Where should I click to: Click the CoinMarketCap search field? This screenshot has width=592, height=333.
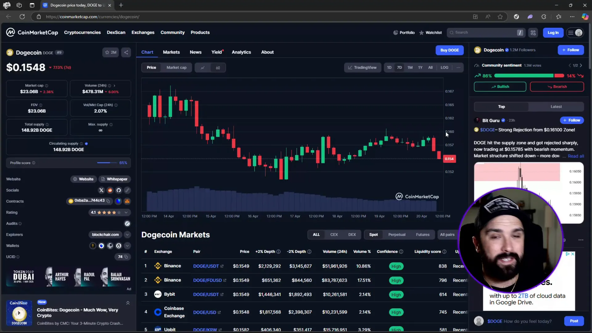pyautogui.click(x=486, y=33)
